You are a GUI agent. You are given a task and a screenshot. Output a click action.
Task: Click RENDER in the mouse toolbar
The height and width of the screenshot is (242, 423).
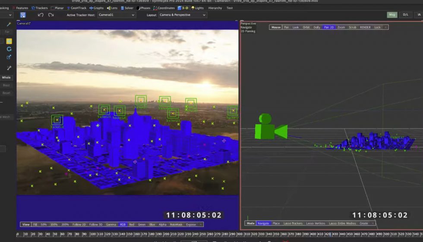(365, 27)
